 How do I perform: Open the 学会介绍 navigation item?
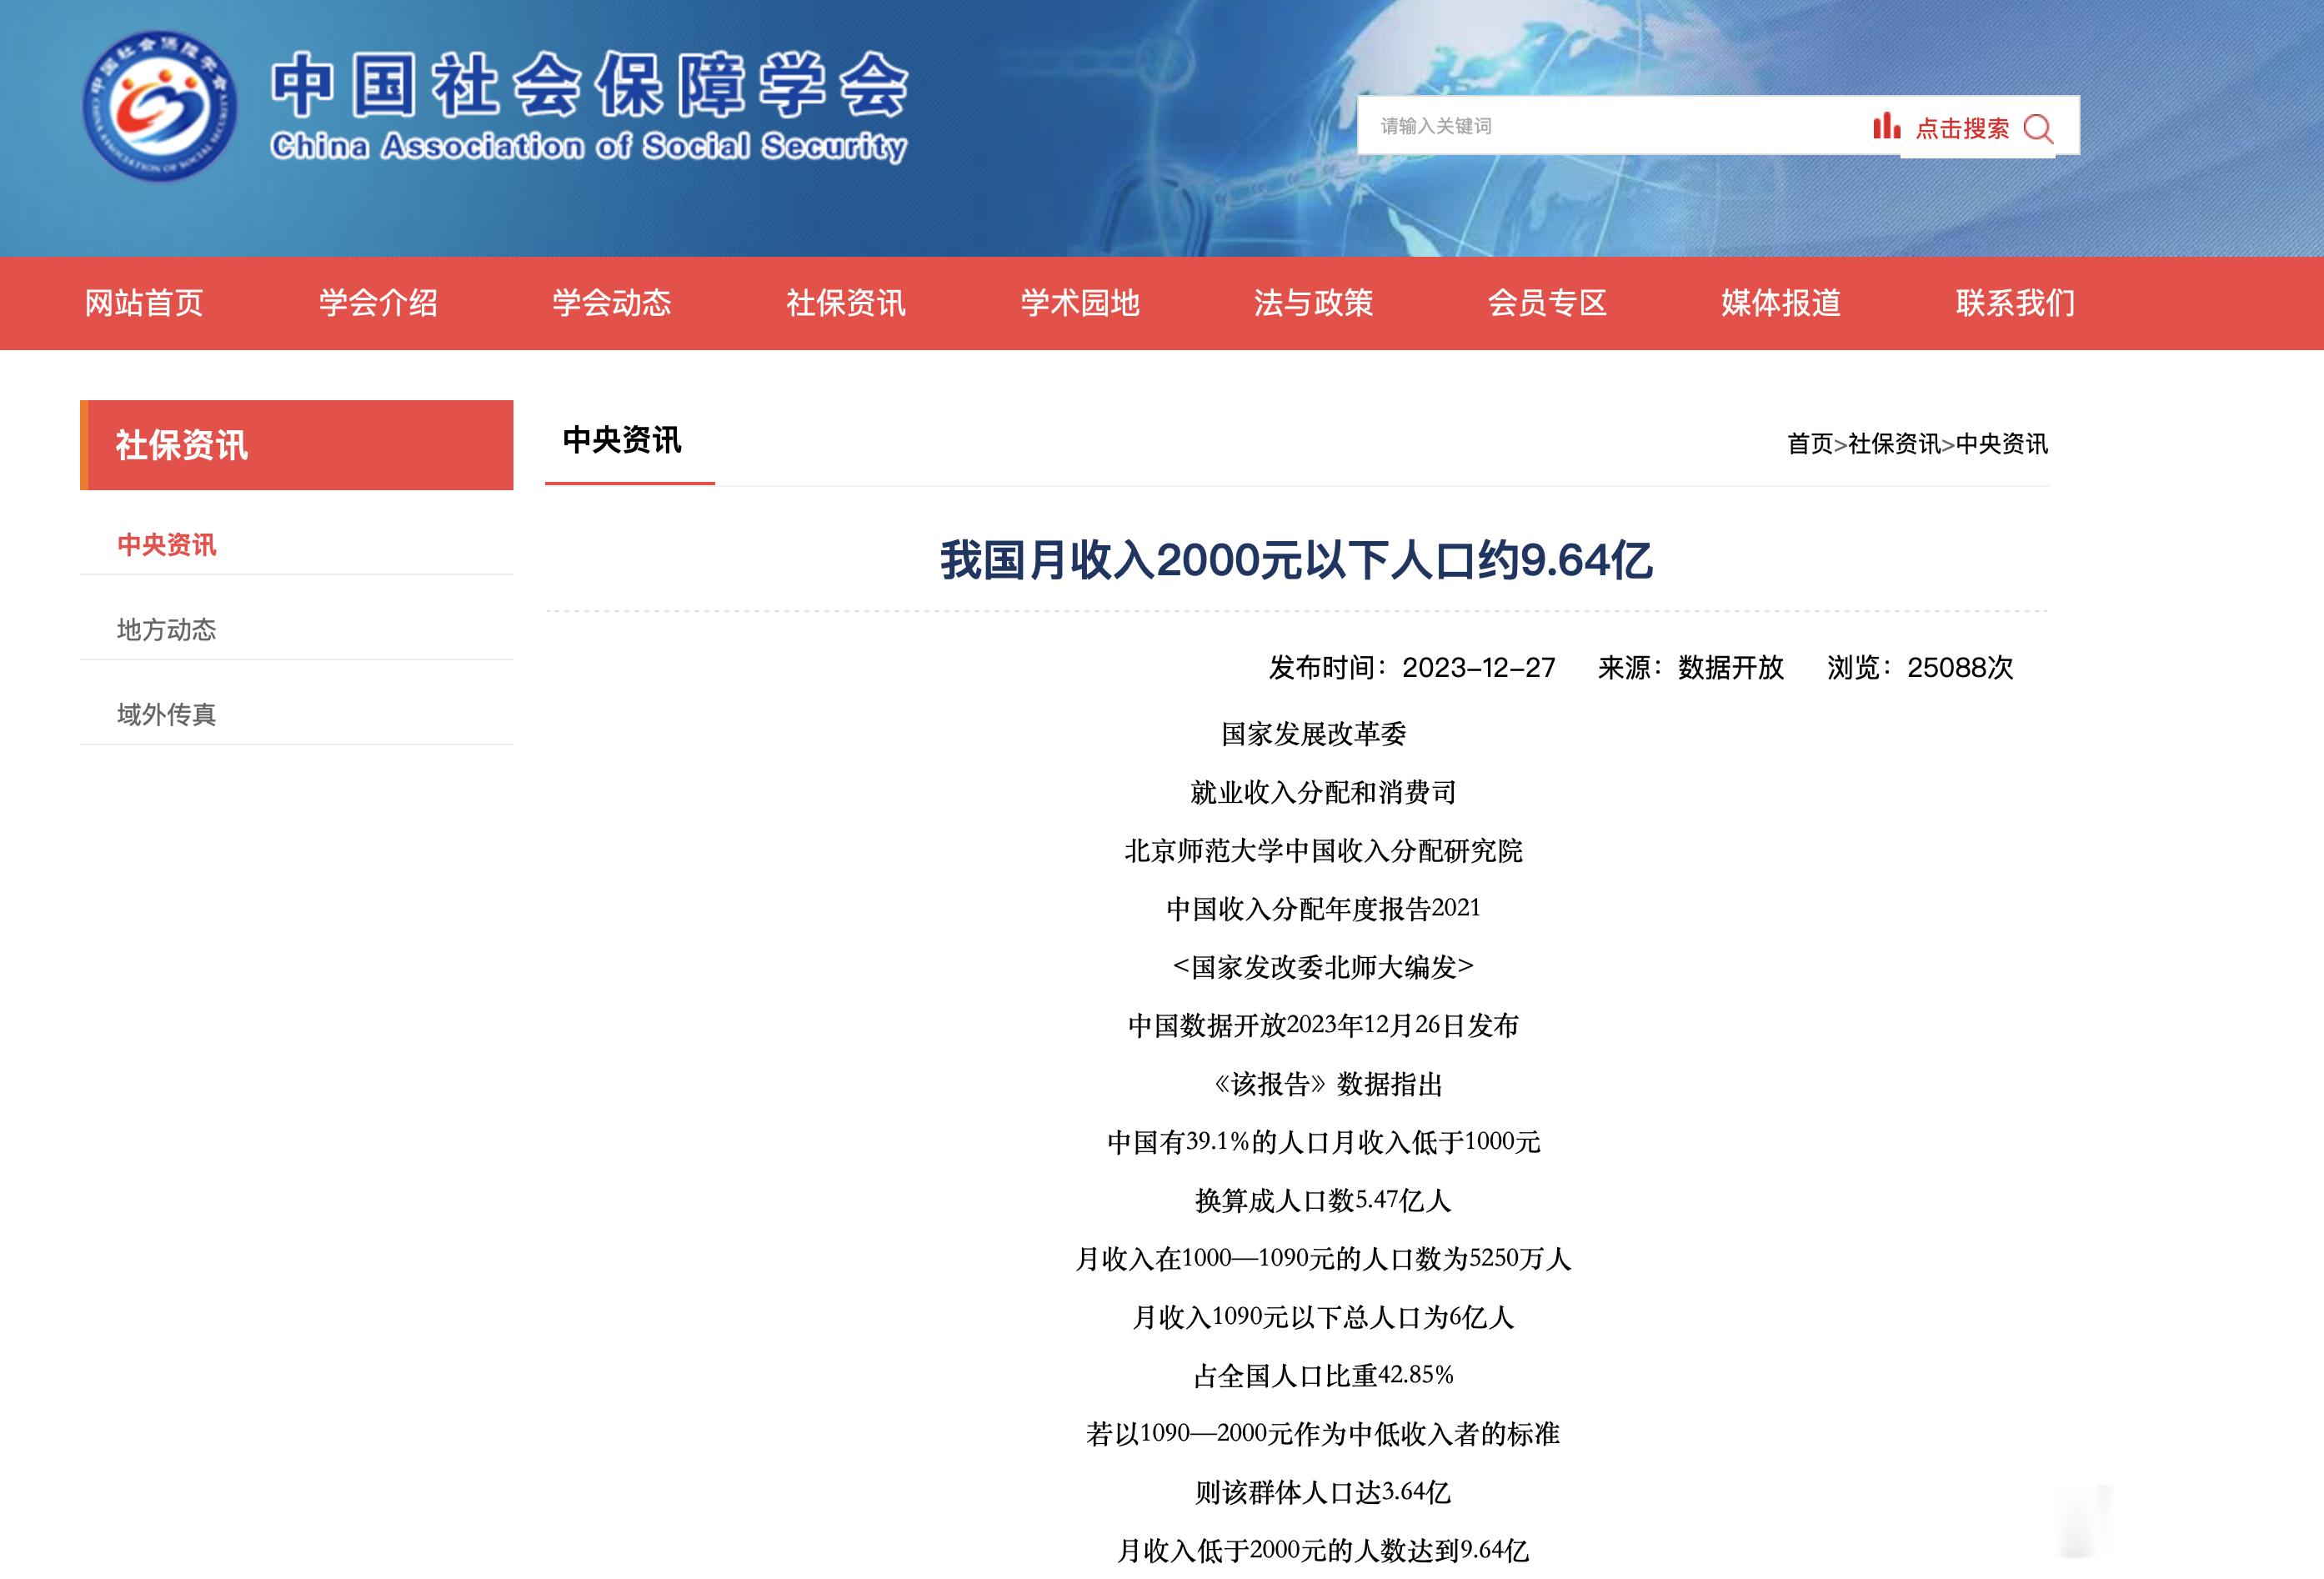pyautogui.click(x=378, y=303)
